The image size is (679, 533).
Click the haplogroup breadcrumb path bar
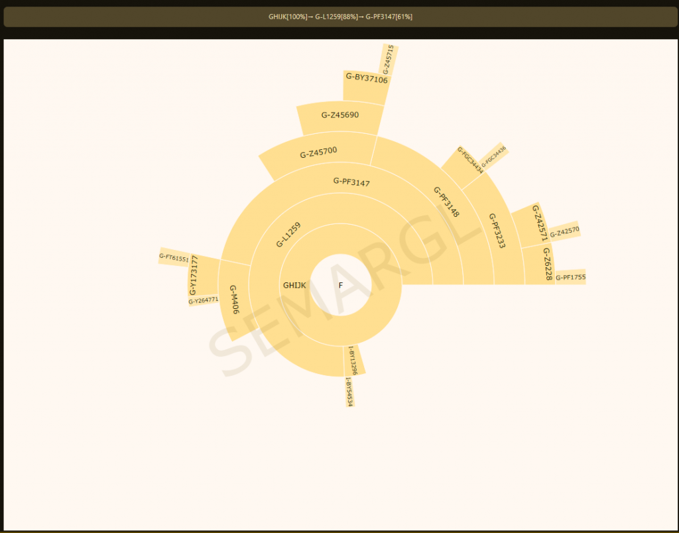(340, 17)
